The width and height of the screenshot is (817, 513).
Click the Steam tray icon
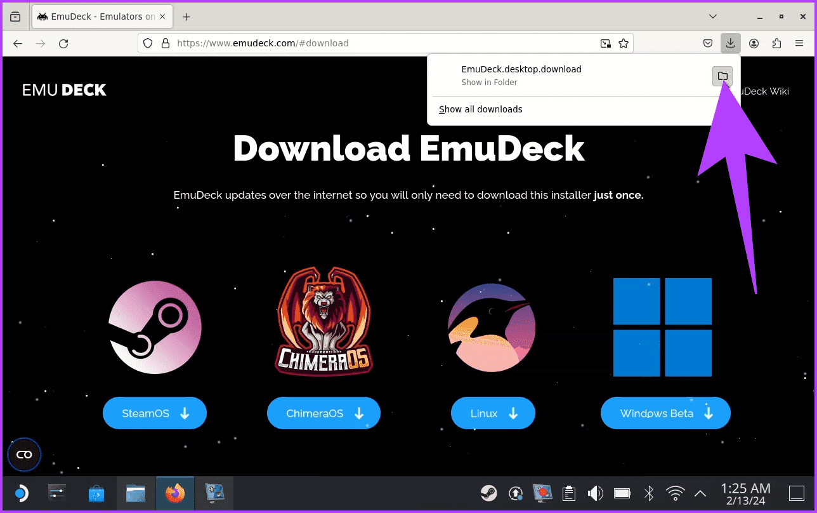pos(488,493)
